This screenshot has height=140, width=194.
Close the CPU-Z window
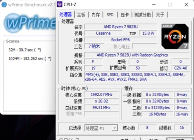pyautogui.click(x=186, y=5)
